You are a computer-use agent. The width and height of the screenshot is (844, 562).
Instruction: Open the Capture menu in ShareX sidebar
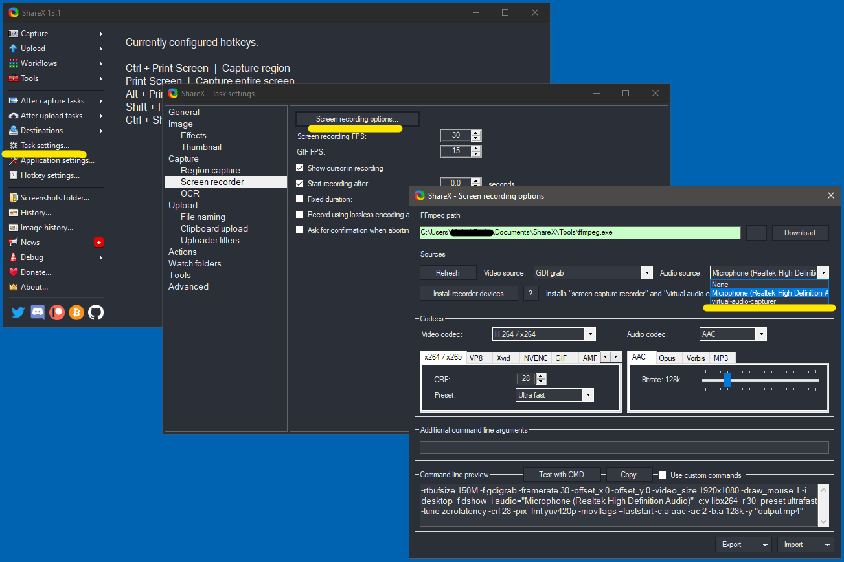pos(34,33)
